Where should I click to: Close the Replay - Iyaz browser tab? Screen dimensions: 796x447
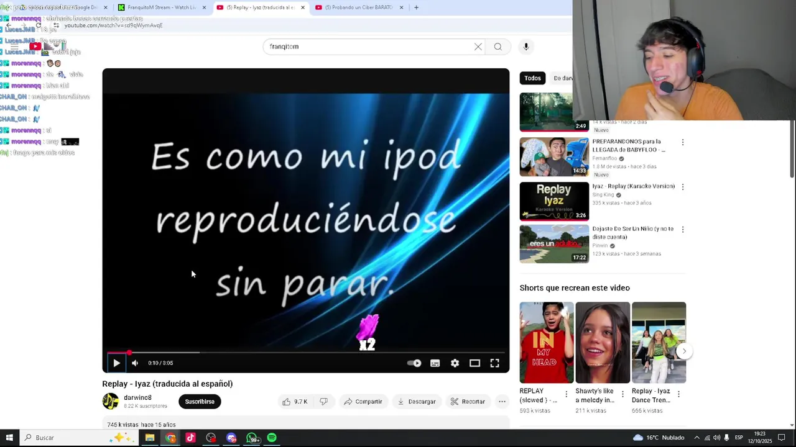click(303, 7)
